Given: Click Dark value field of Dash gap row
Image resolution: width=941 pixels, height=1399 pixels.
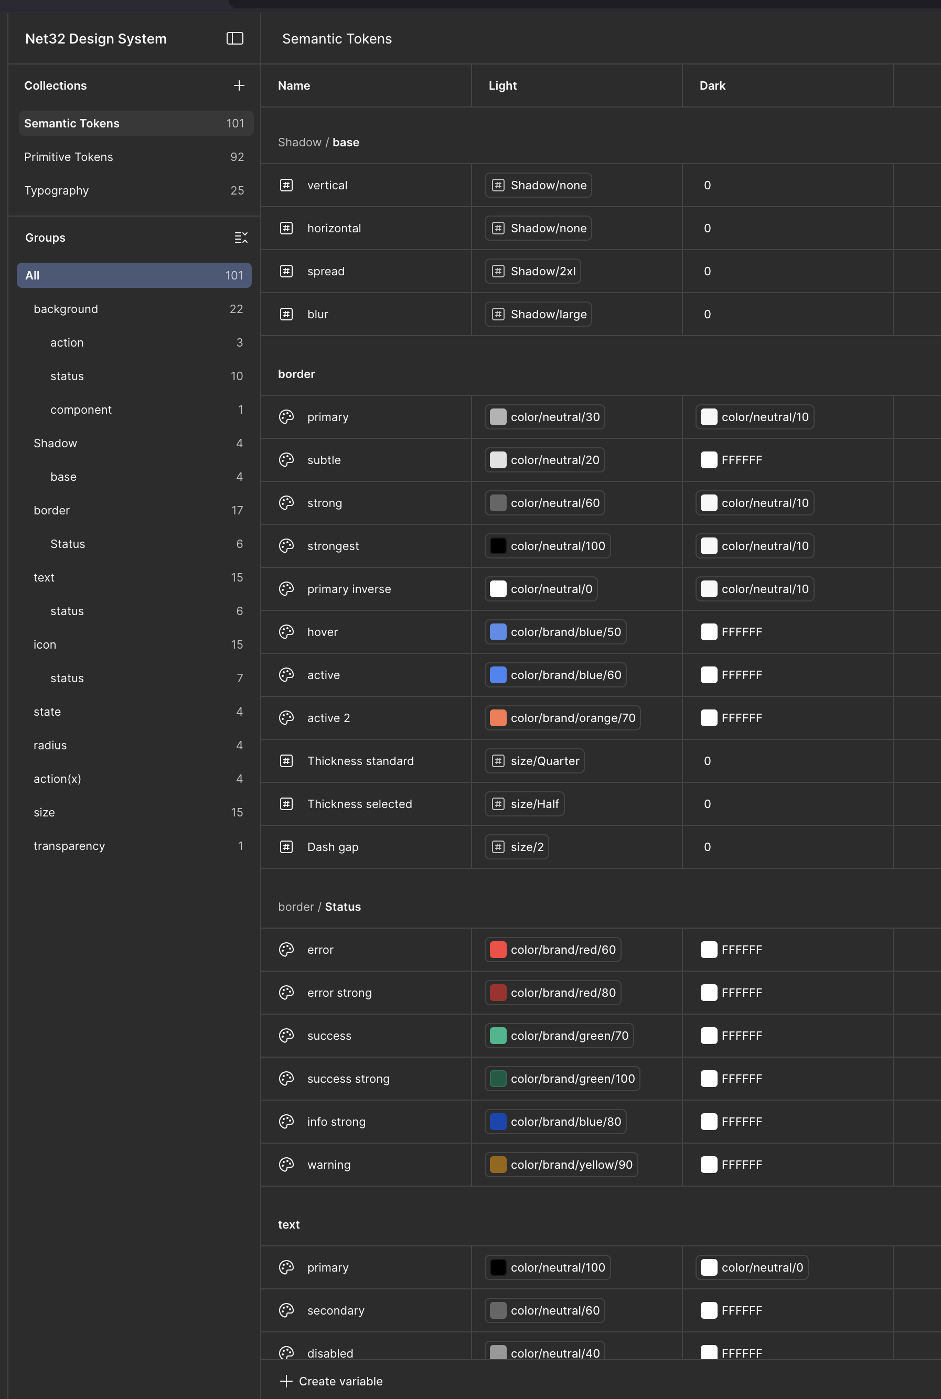Looking at the screenshot, I should pyautogui.click(x=787, y=846).
